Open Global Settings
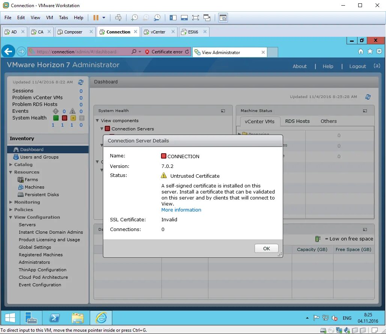The width and height of the screenshot is (386, 334). point(35,247)
